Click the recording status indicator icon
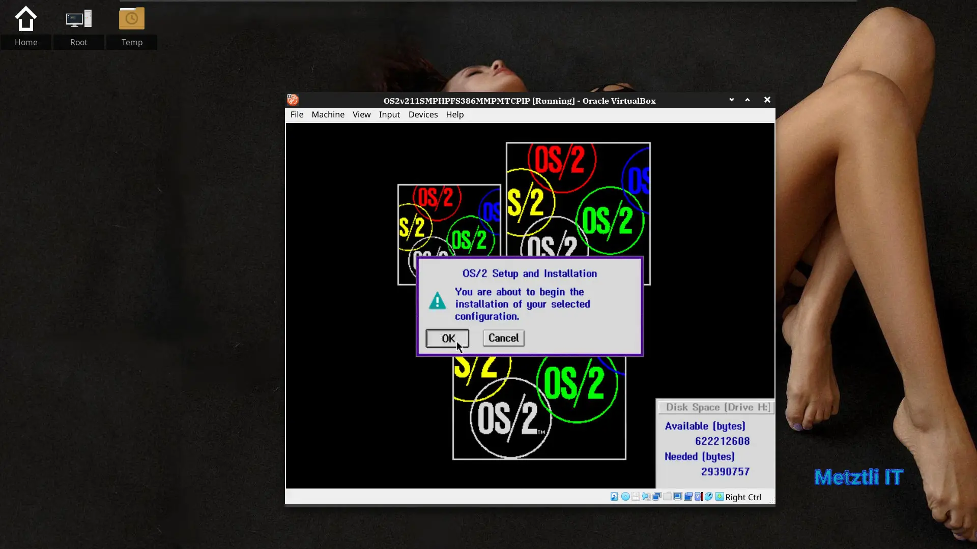This screenshot has width=977, height=549. pyautogui.click(x=688, y=497)
